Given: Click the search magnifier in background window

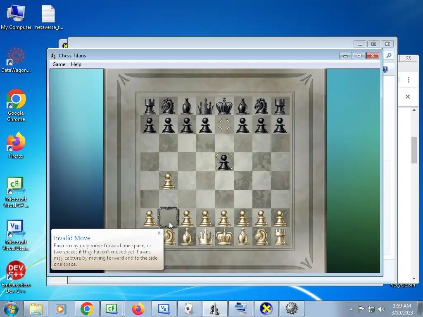Looking at the screenshot, I should pos(389,55).
